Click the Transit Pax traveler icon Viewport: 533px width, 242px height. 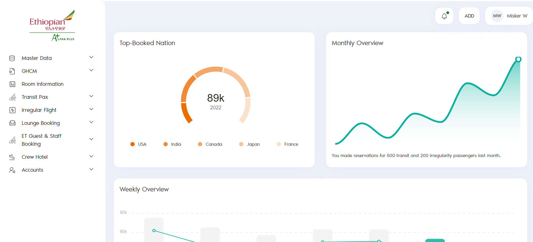point(12,97)
